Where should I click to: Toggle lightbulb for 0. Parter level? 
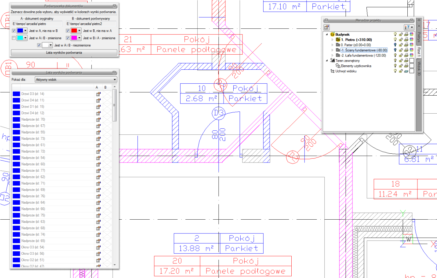pyautogui.click(x=395, y=45)
